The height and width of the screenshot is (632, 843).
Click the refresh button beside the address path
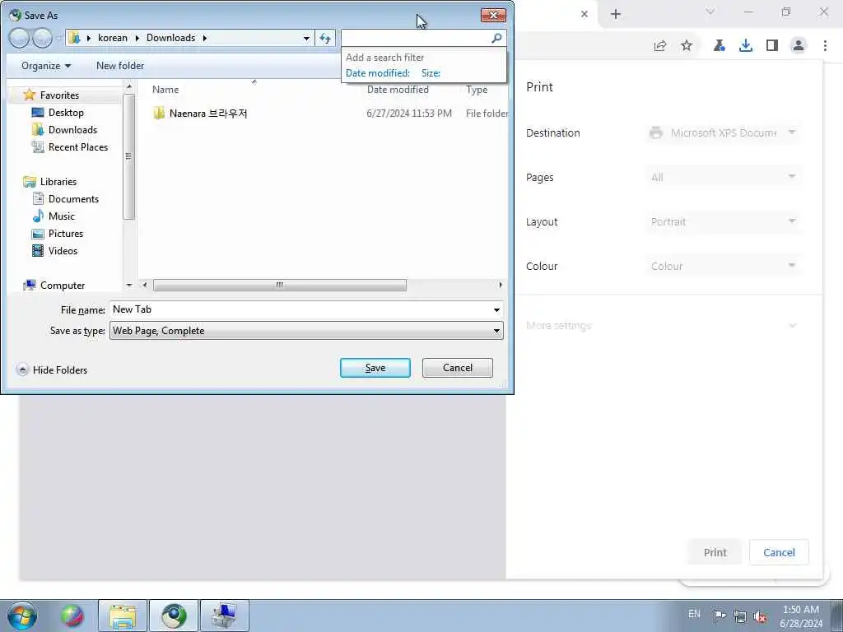(325, 38)
